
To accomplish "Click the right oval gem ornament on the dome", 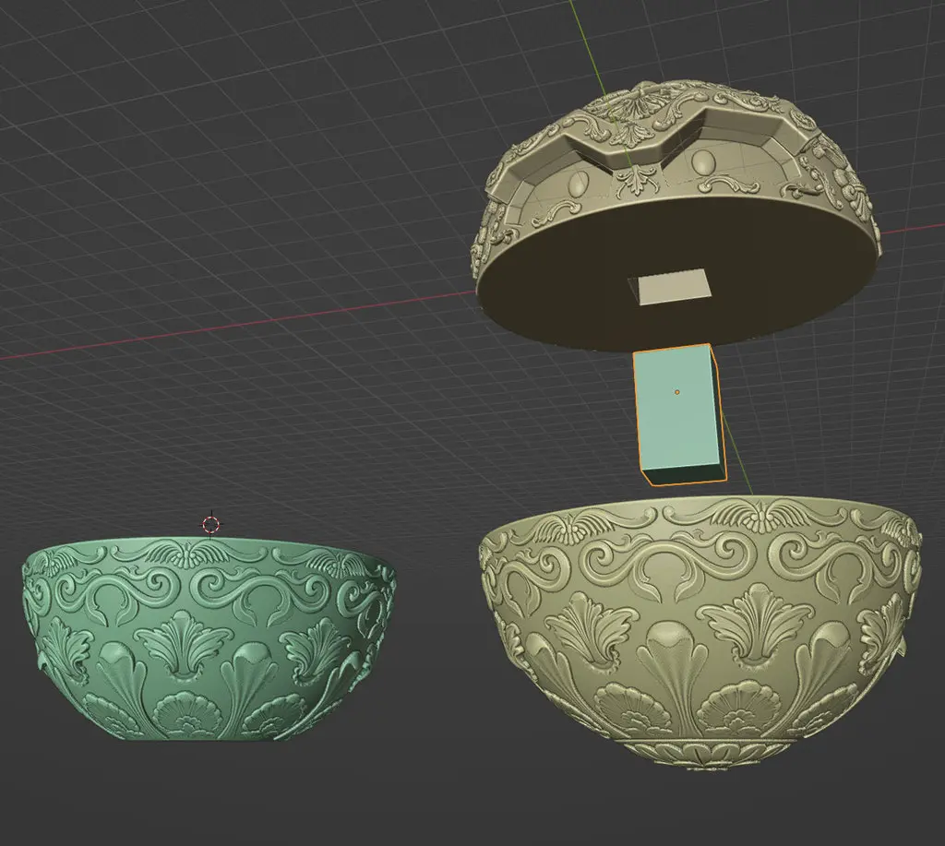I will point(702,163).
